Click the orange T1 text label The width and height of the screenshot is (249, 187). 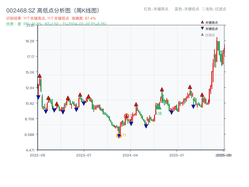coord(124,135)
